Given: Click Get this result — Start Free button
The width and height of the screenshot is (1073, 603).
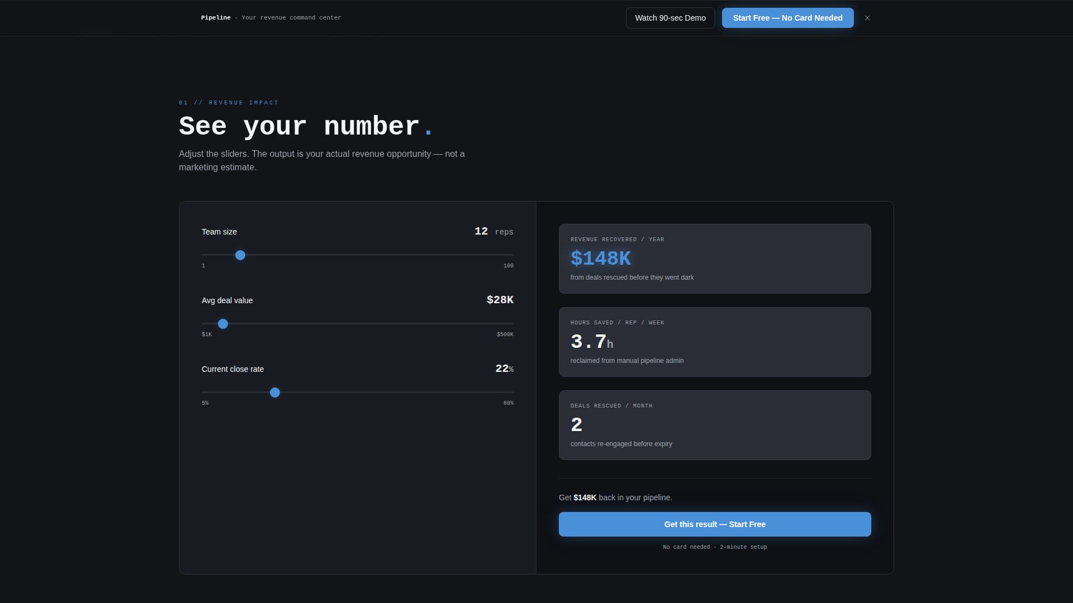Looking at the screenshot, I should [x=715, y=524].
